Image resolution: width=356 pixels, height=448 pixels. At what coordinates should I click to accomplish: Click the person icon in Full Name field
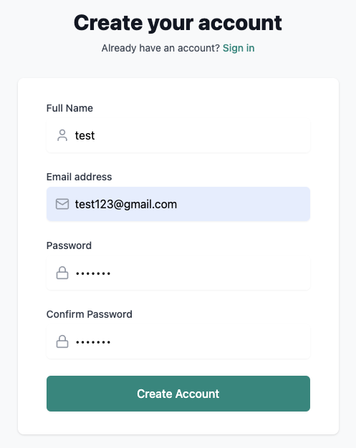(x=62, y=135)
